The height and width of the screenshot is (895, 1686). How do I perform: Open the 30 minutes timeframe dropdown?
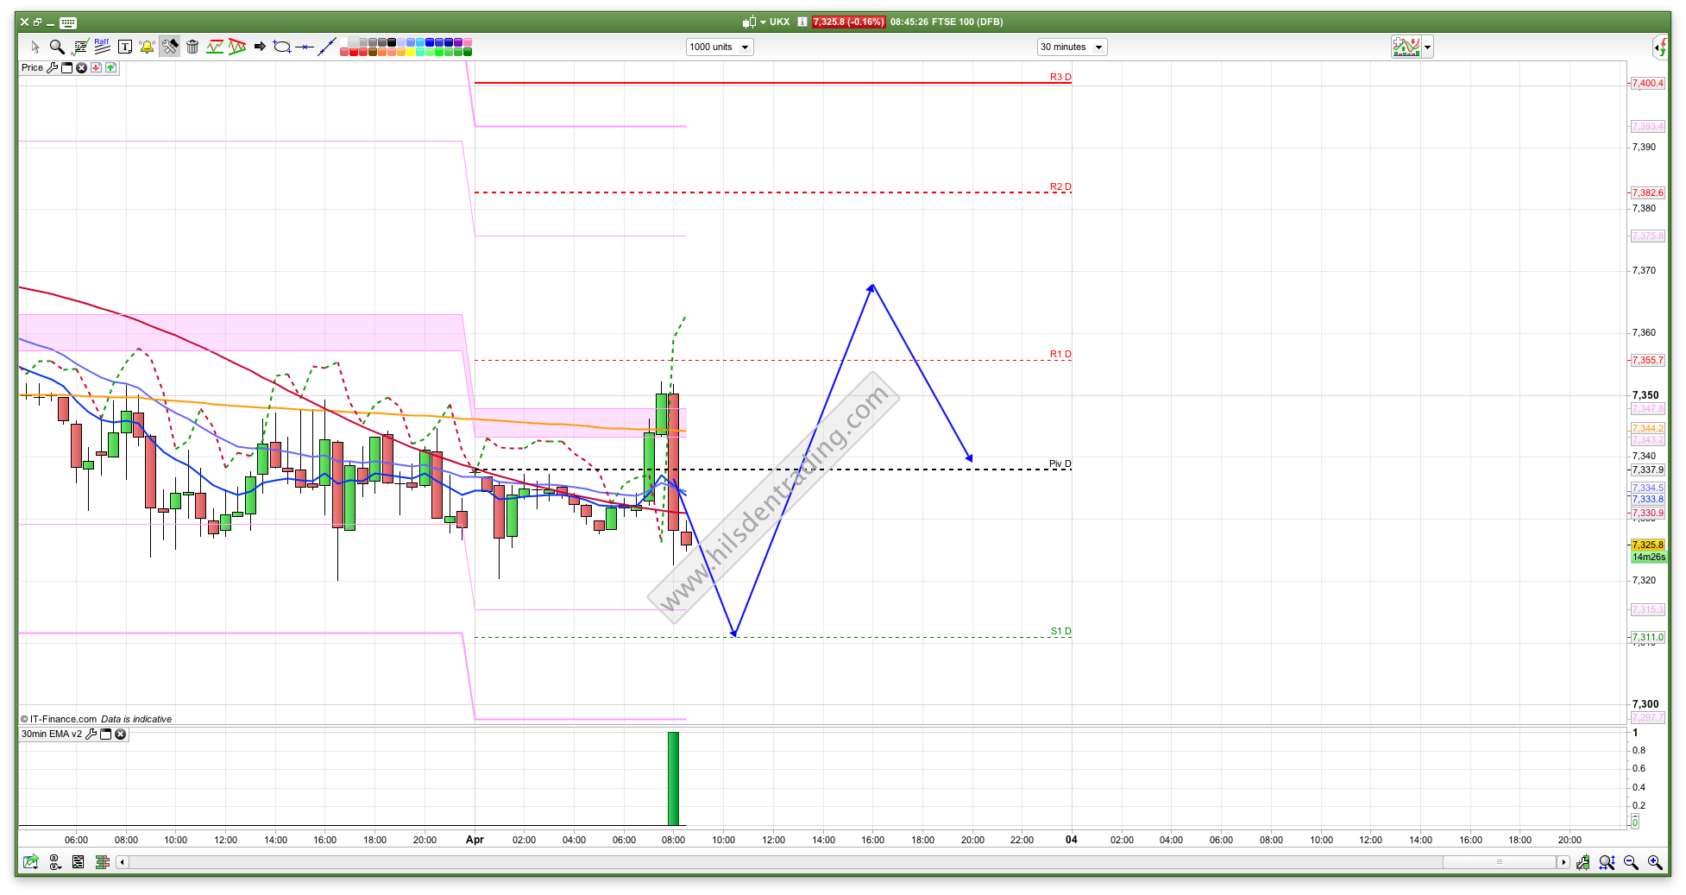[1071, 47]
